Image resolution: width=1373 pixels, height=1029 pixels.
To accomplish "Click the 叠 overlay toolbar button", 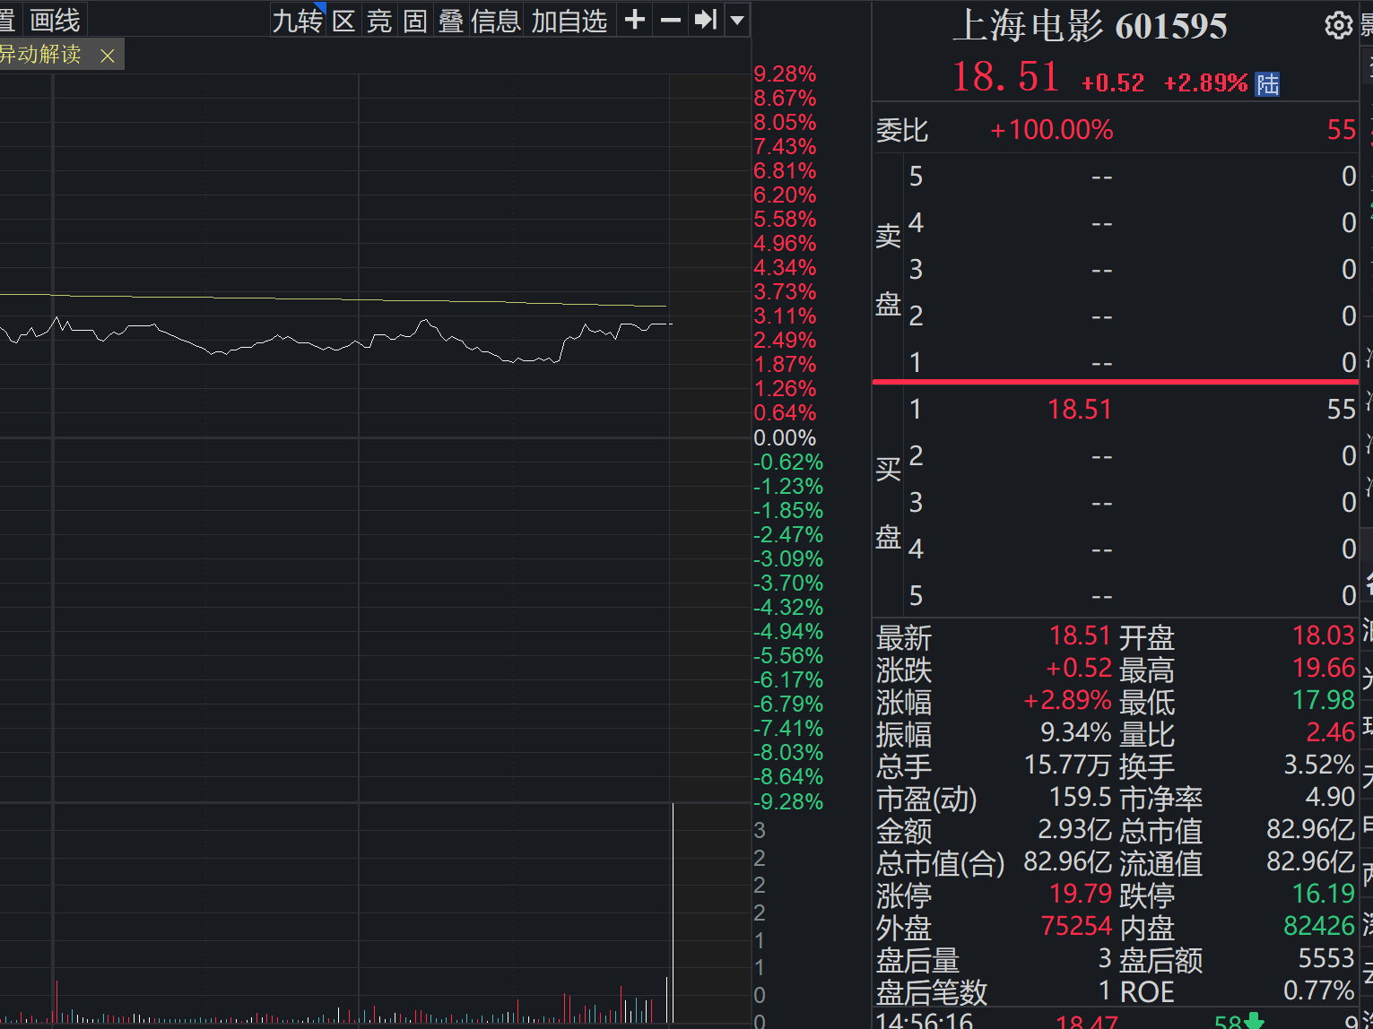I will click(450, 20).
